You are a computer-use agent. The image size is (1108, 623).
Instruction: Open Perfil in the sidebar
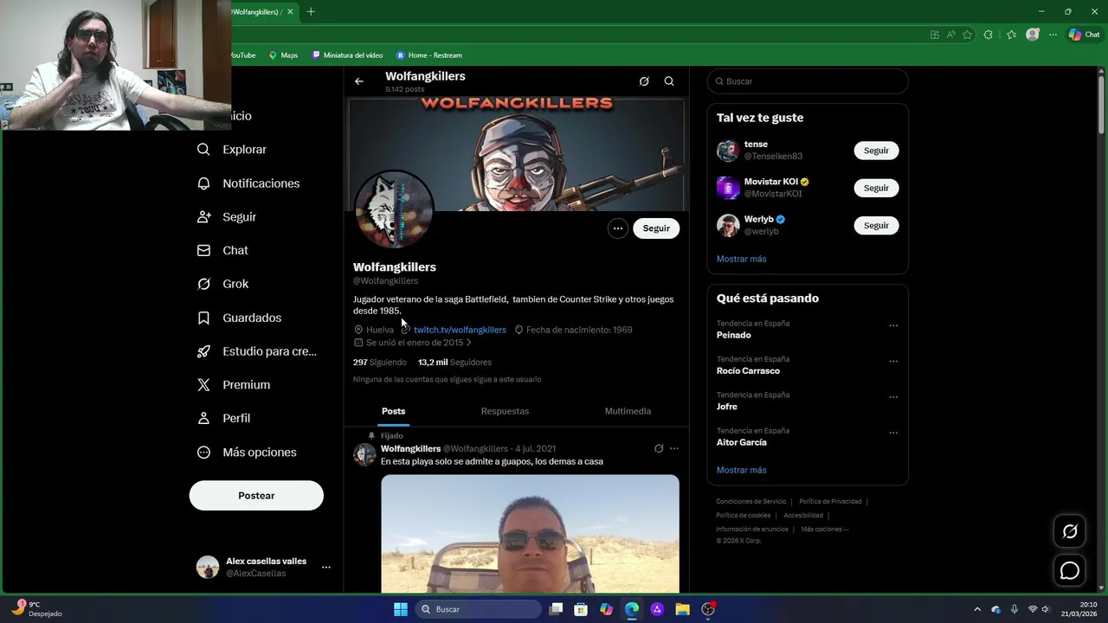coord(223,419)
